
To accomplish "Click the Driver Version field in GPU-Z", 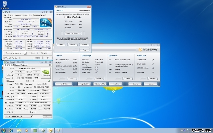I will click(33, 103).
